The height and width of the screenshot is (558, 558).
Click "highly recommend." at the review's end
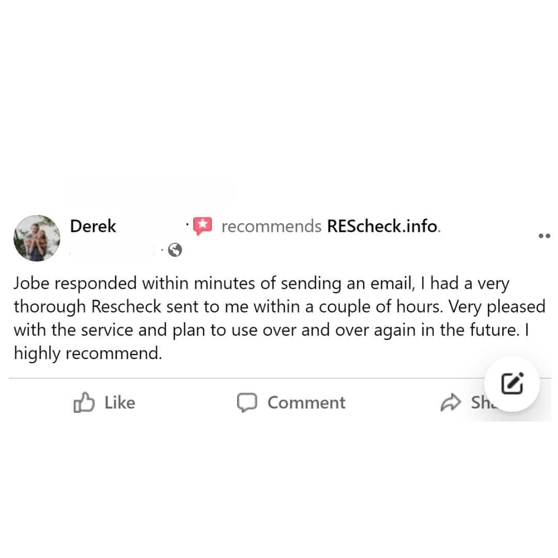tap(88, 354)
